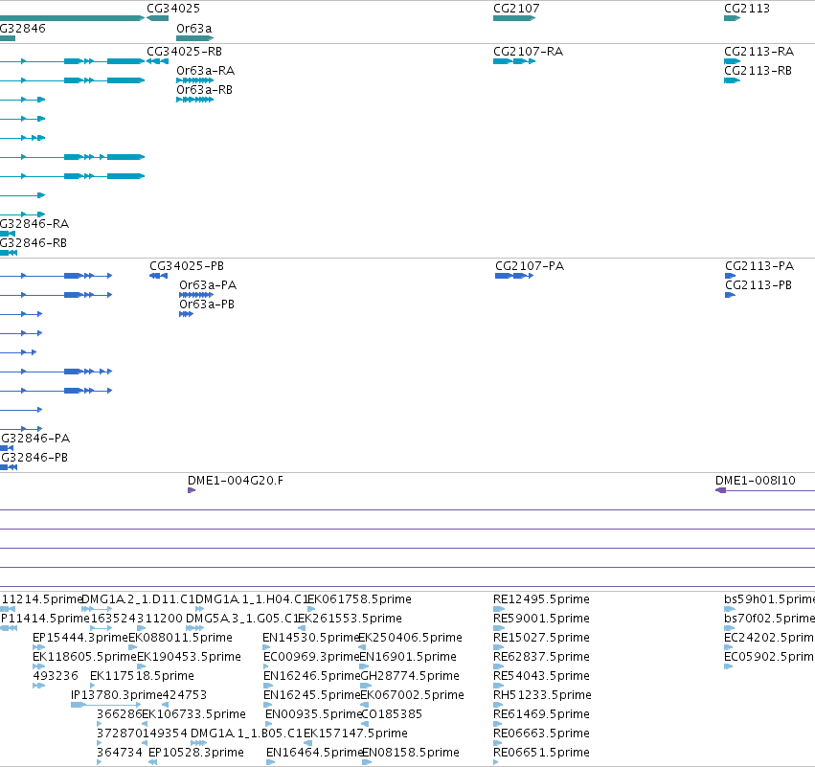
Task: Click the CG2113 gene label
Action: point(747,9)
